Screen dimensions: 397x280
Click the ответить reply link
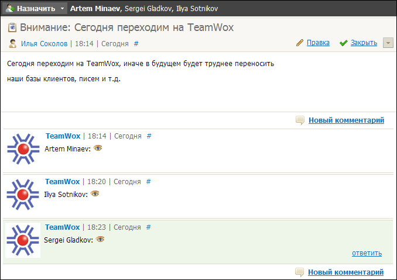click(x=367, y=253)
